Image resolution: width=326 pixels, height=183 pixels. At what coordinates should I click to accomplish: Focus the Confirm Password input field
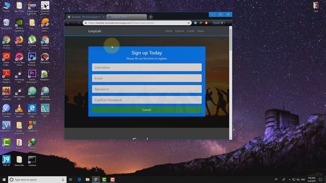[x=147, y=100]
